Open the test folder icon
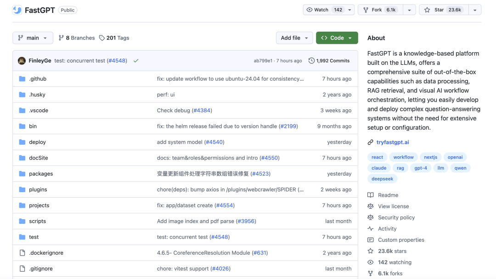This screenshot has width=496, height=279. [x=22, y=237]
